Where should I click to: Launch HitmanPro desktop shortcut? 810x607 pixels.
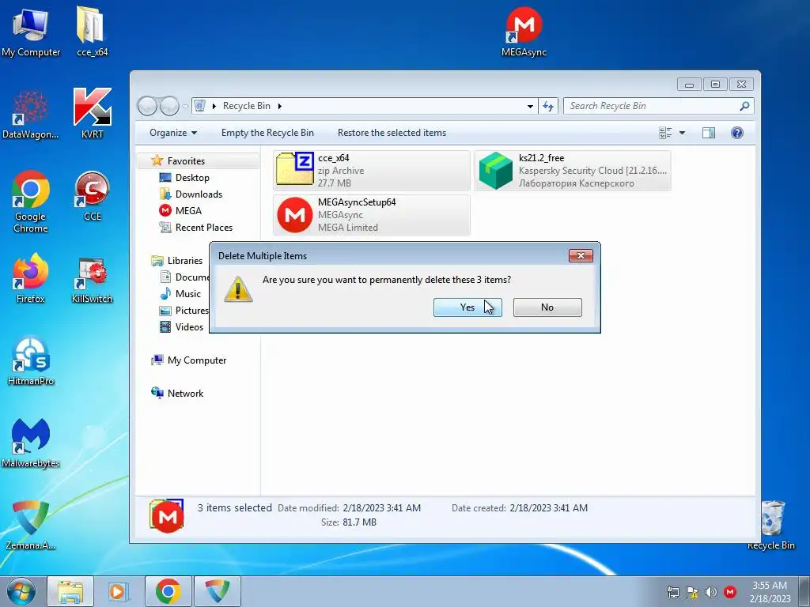31,361
